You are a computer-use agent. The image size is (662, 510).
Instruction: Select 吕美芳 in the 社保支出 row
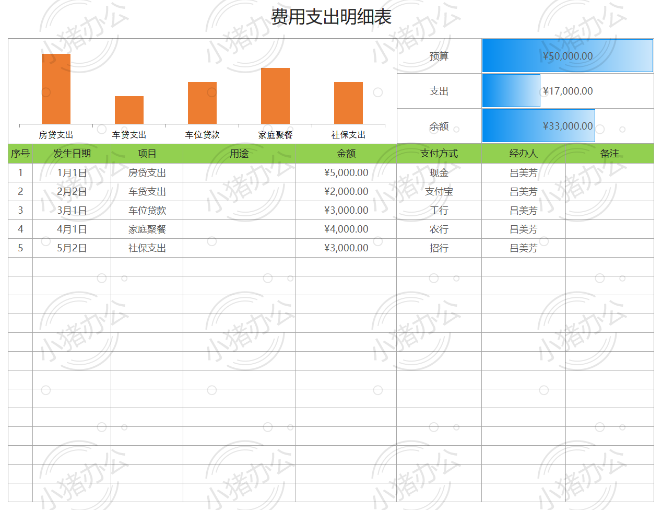click(x=524, y=248)
